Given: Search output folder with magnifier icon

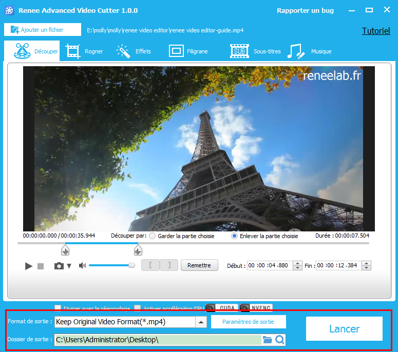Looking at the screenshot, I should pos(280,340).
